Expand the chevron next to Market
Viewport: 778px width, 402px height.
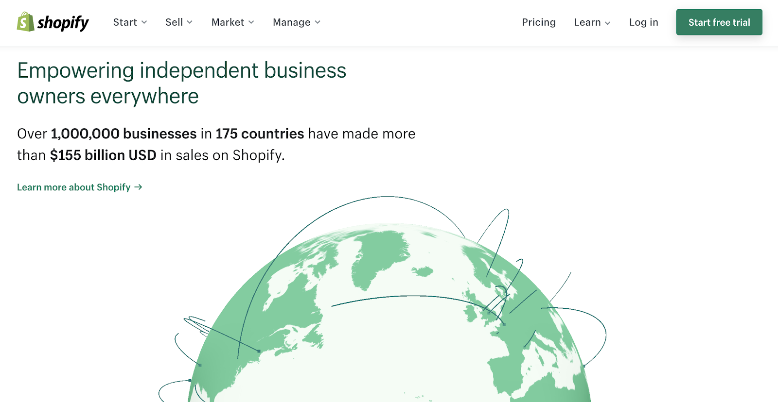251,22
